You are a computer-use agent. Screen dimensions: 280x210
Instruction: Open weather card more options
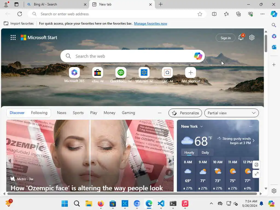click(251, 126)
